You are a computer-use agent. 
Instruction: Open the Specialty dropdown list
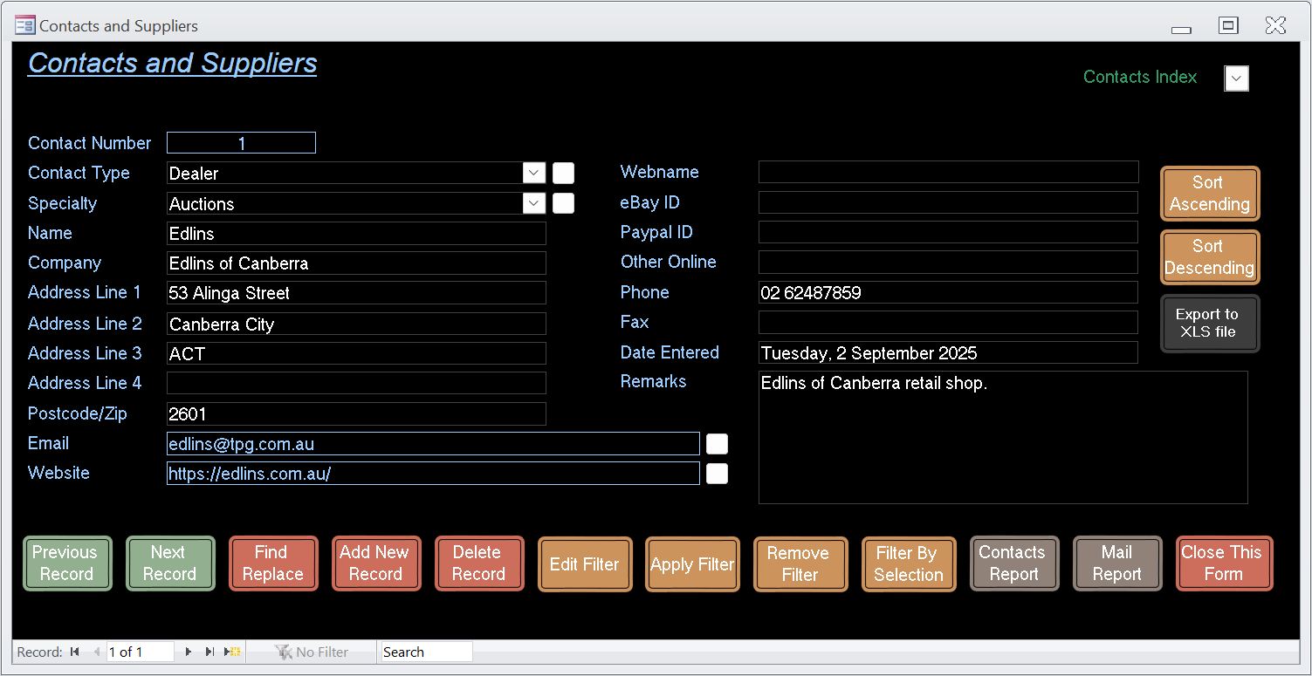click(x=534, y=203)
